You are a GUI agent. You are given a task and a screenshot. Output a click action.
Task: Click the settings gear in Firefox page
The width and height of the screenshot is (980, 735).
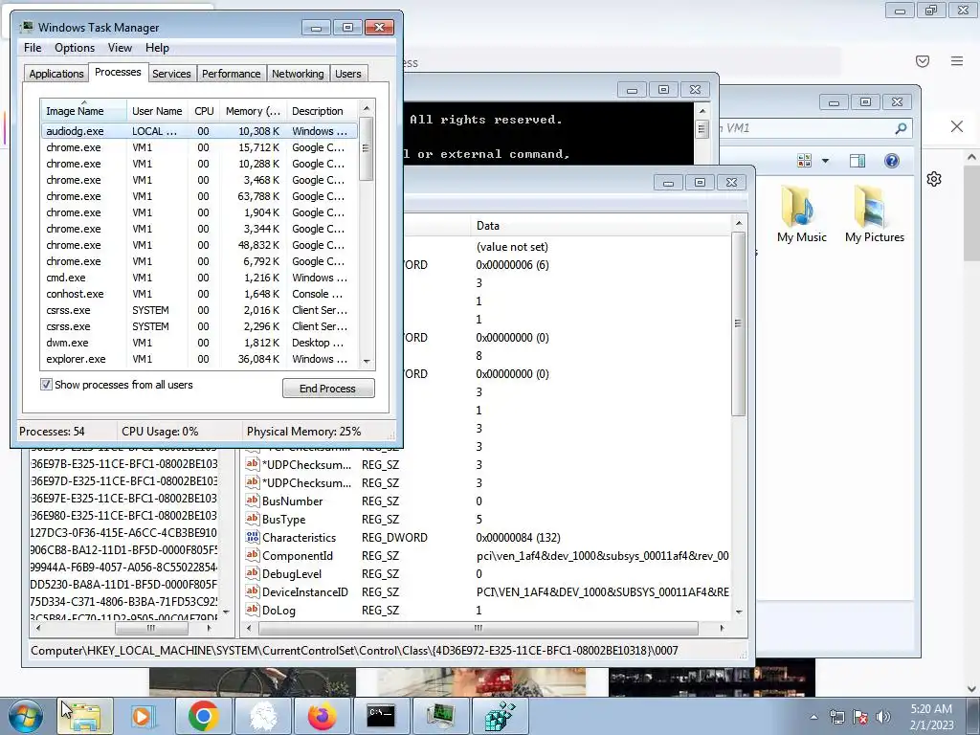coord(934,179)
